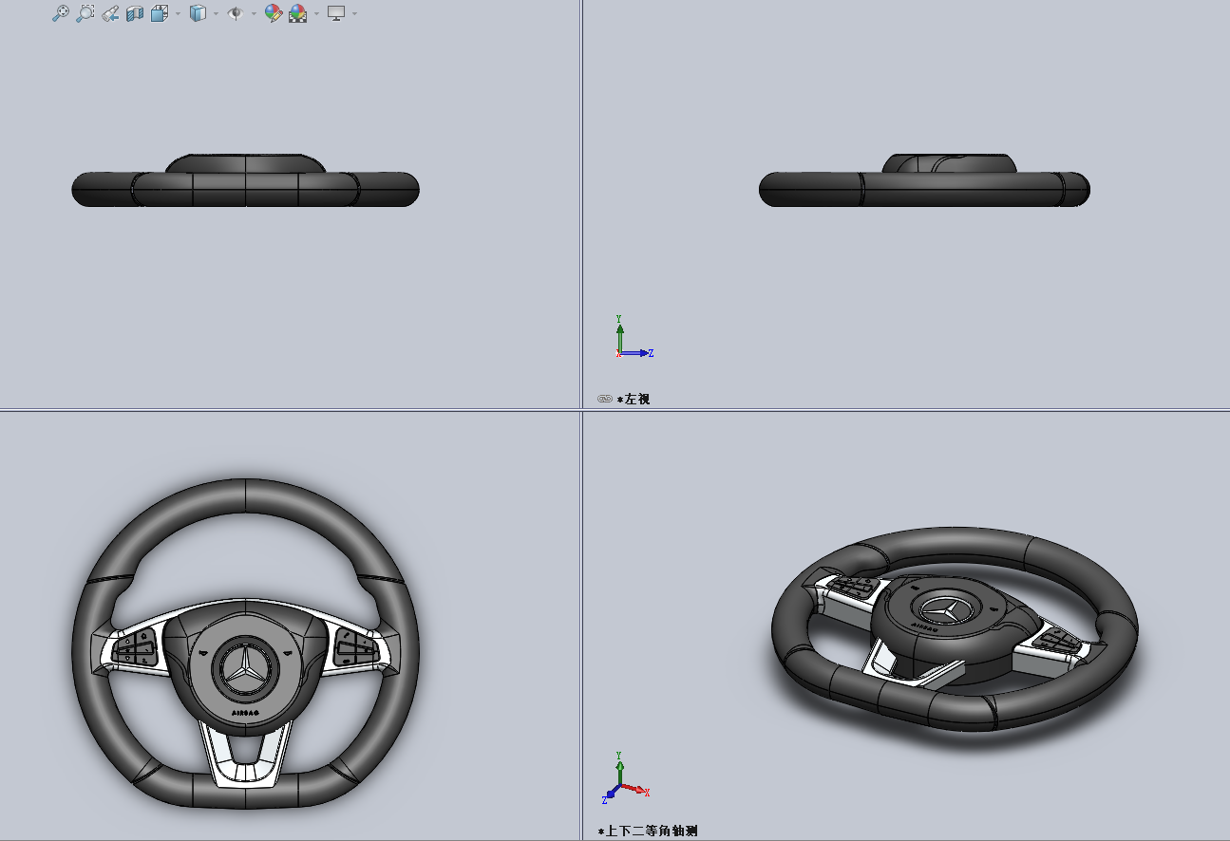Screen dimensions: 1230x841
Task: Click the View Settings monitor icon
Action: [x=336, y=13]
